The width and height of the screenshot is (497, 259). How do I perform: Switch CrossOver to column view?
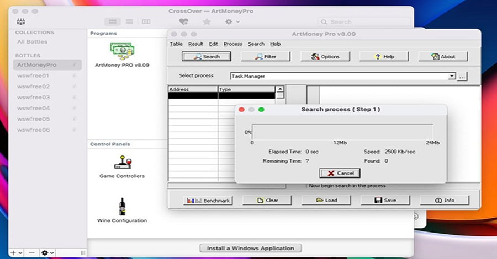[x=146, y=22]
